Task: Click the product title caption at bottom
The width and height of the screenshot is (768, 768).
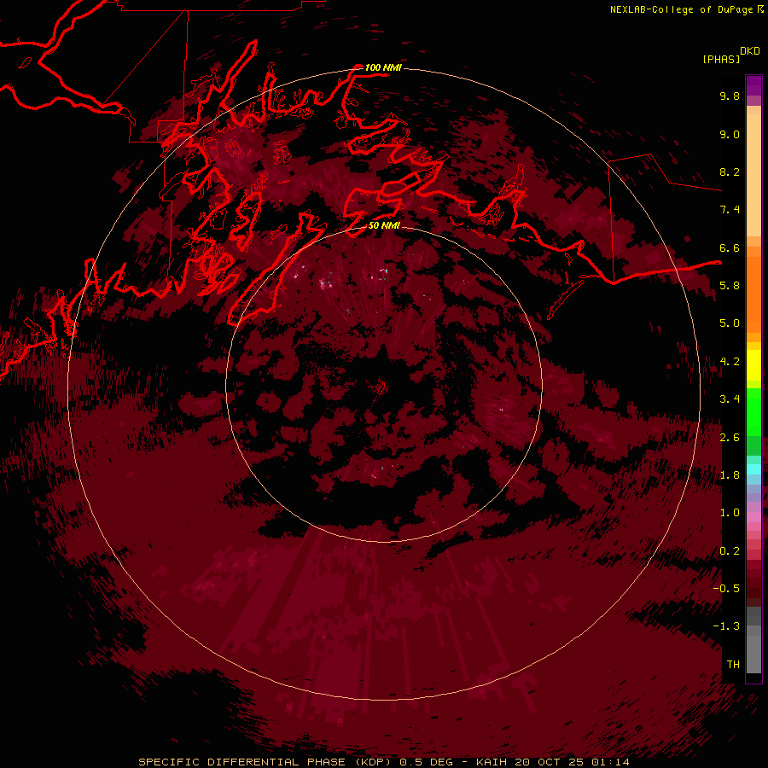Action: click(383, 762)
